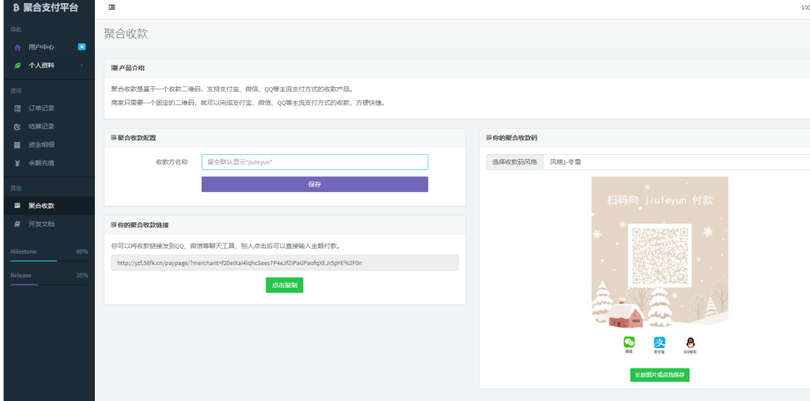Click the green 点击复制 button

pos(284,286)
